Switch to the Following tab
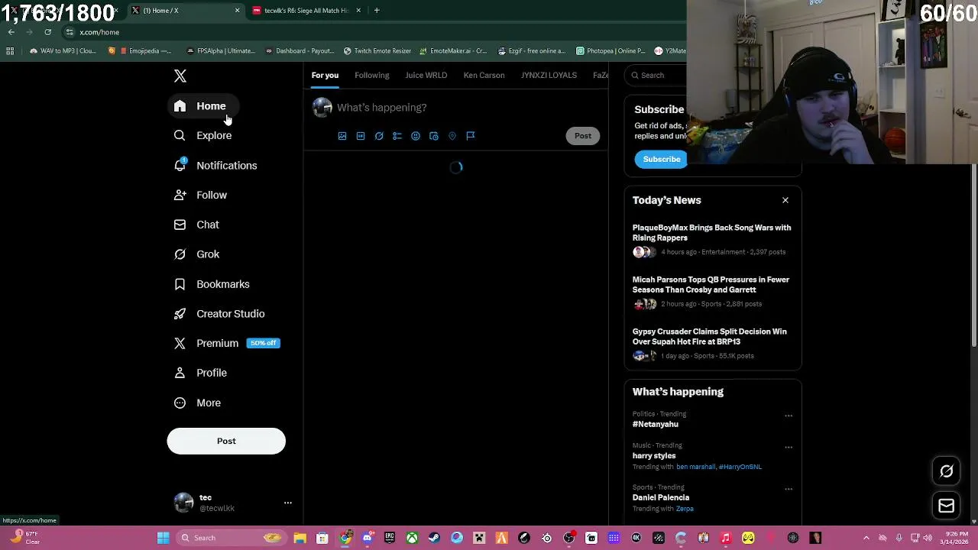This screenshot has width=978, height=550. click(372, 75)
